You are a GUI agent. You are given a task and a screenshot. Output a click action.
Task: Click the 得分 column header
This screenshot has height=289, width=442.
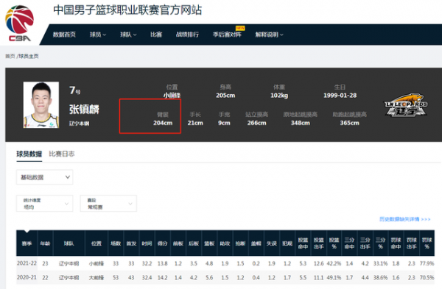click(x=162, y=243)
